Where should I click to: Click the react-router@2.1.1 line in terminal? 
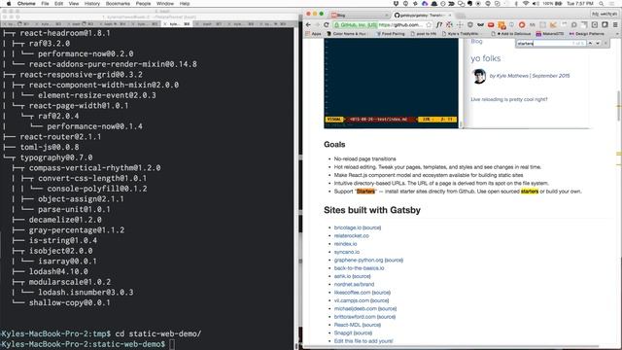(60, 136)
